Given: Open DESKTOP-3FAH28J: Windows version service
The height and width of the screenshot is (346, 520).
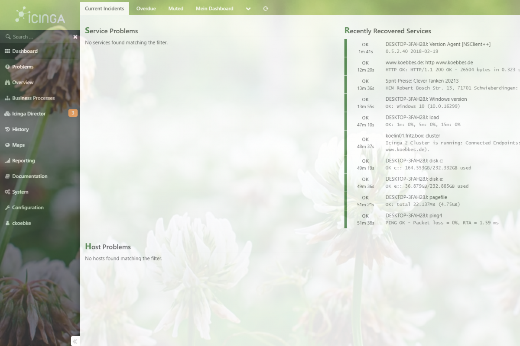Looking at the screenshot, I should click(x=426, y=99).
